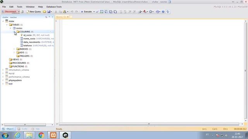The height and width of the screenshot is (139, 248).
Task: Collapse the clube database node
Action: pyautogui.click(x=3, y=21)
